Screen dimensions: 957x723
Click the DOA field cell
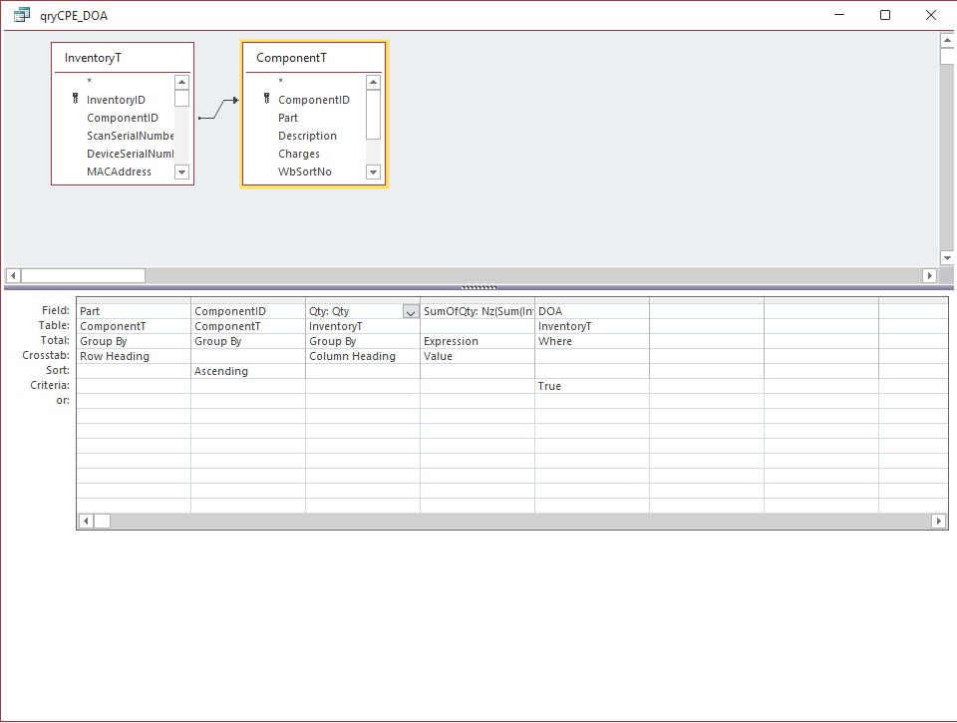(592, 311)
